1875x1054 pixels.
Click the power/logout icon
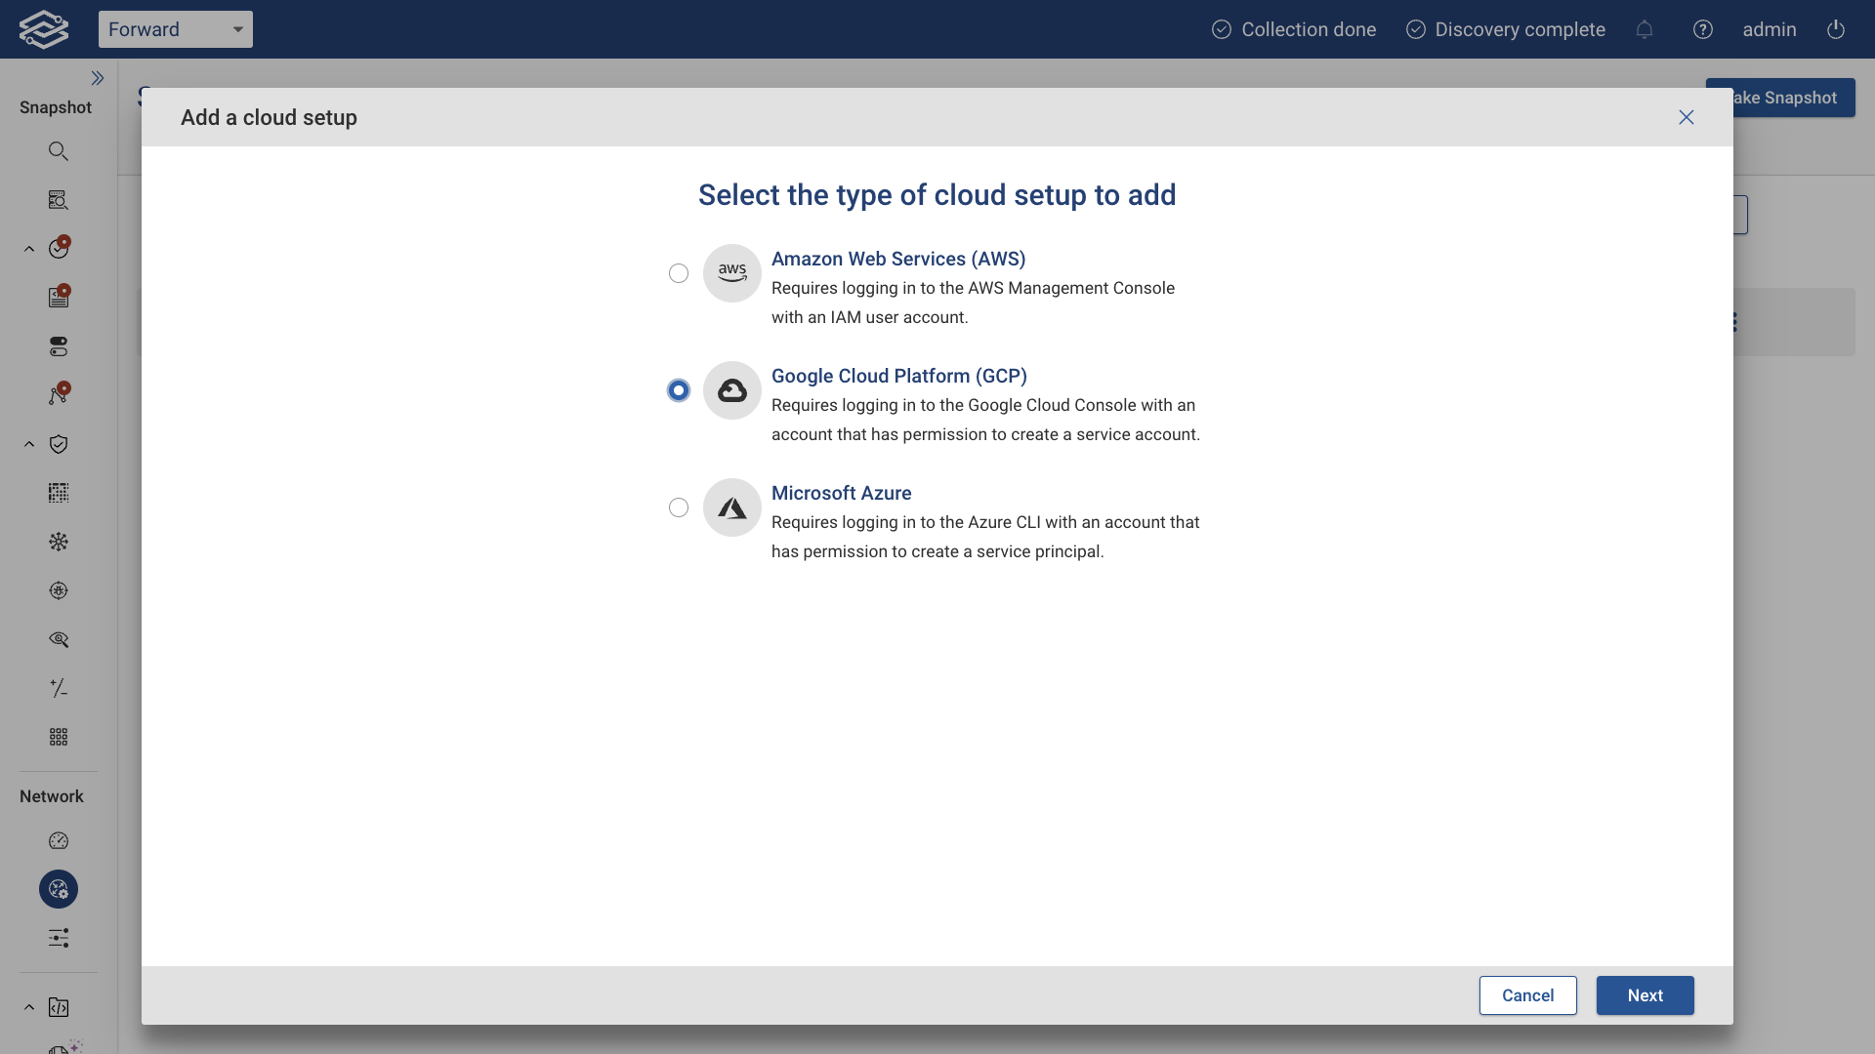(x=1835, y=29)
